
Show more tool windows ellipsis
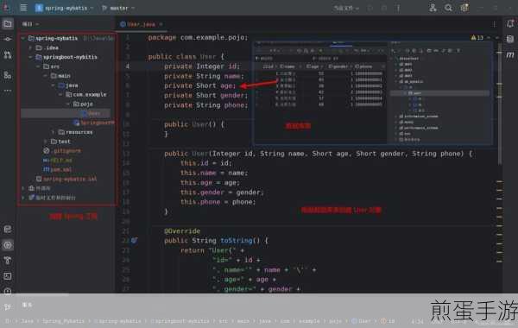(7, 90)
